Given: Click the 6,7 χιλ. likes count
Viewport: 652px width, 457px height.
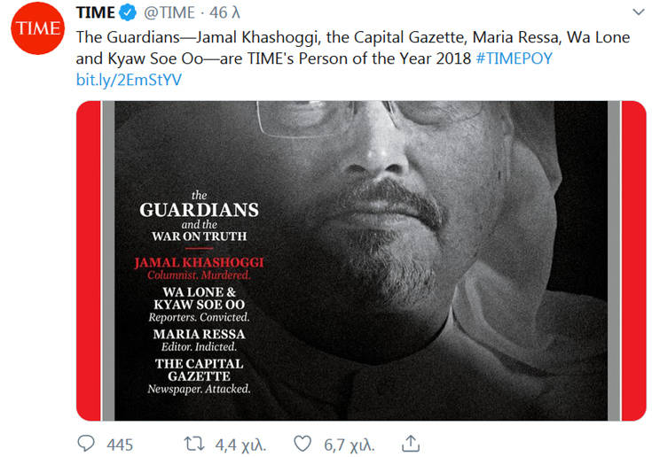Looking at the screenshot, I should pos(349,443).
